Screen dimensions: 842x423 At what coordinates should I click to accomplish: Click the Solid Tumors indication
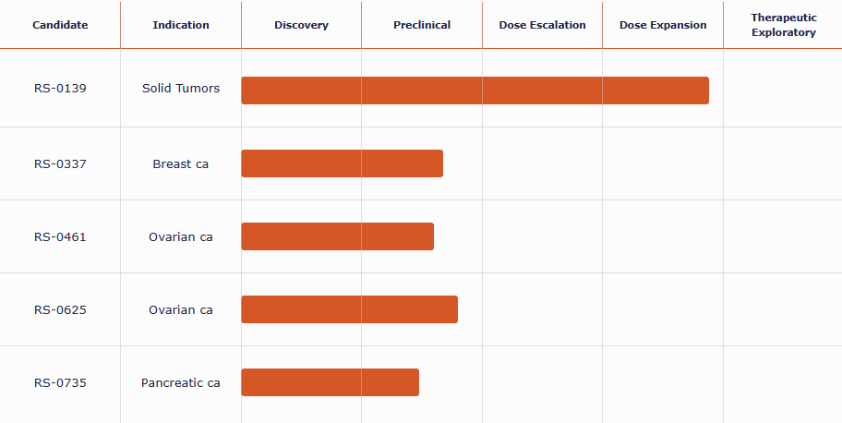pos(181,89)
